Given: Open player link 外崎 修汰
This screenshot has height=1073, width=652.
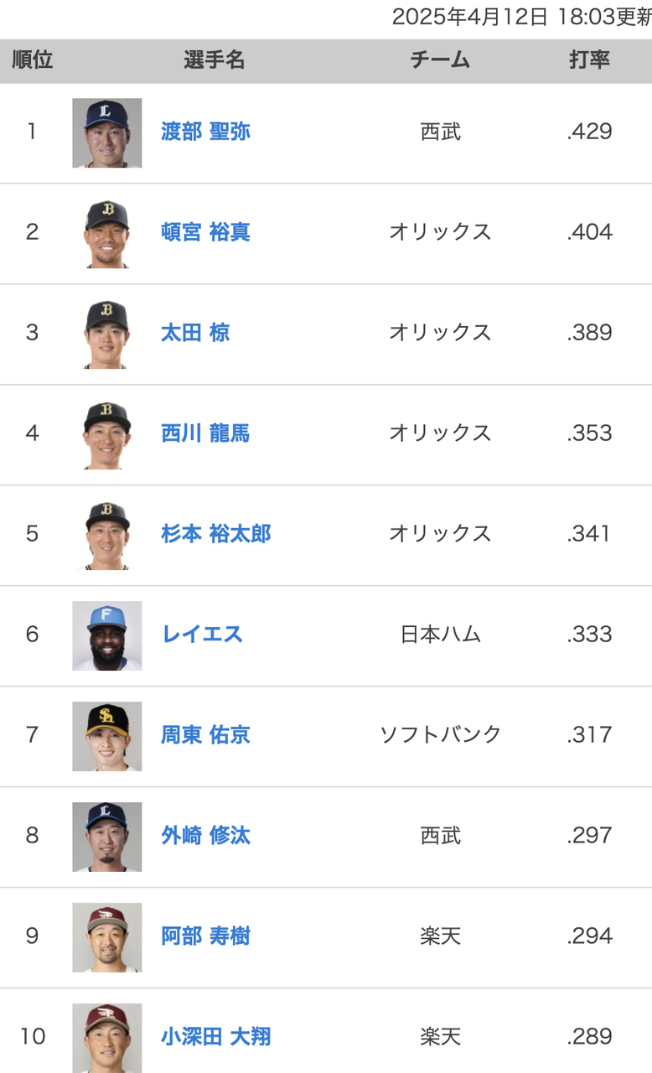Looking at the screenshot, I should (205, 836).
